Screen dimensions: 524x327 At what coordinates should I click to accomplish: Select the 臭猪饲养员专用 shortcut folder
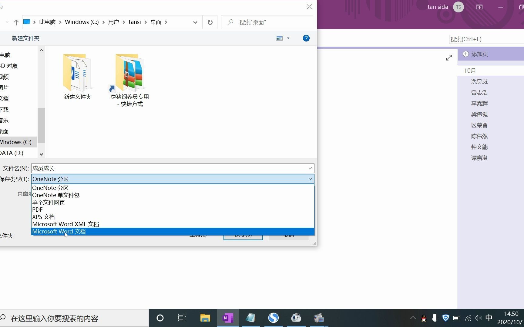click(x=130, y=81)
